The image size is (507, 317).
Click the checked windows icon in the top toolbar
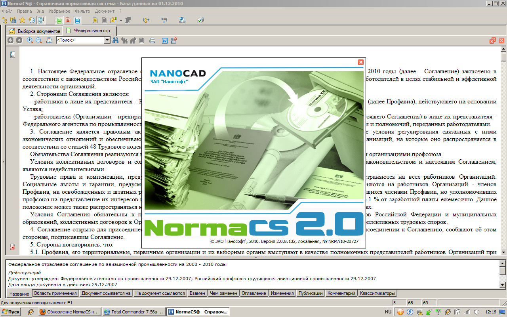(x=200, y=20)
